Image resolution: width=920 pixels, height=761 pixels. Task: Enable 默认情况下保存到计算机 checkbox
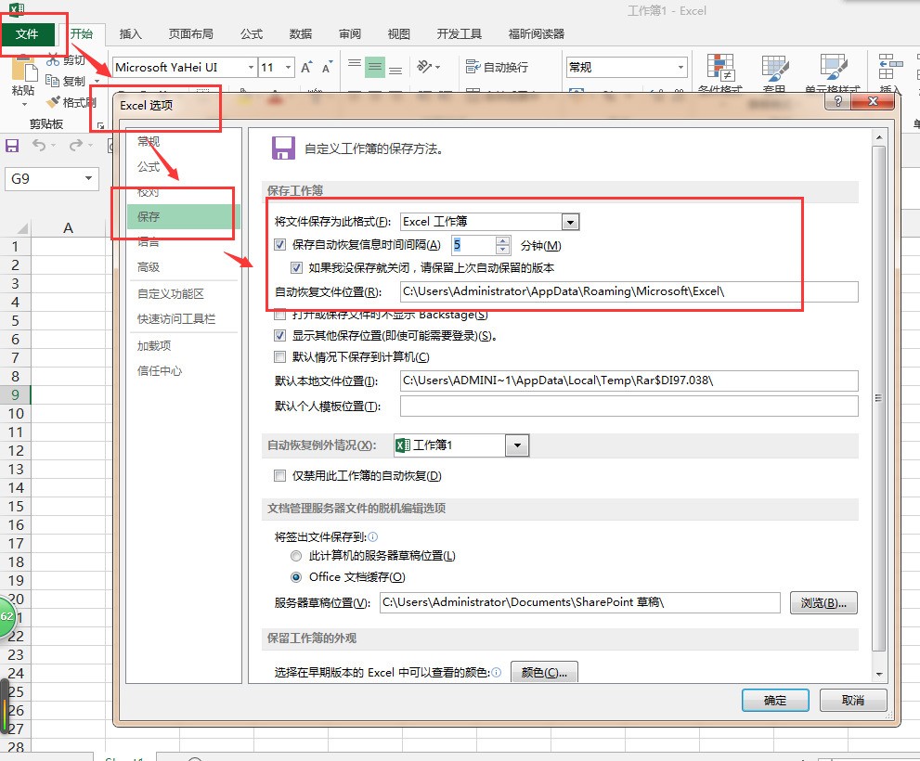[279, 356]
